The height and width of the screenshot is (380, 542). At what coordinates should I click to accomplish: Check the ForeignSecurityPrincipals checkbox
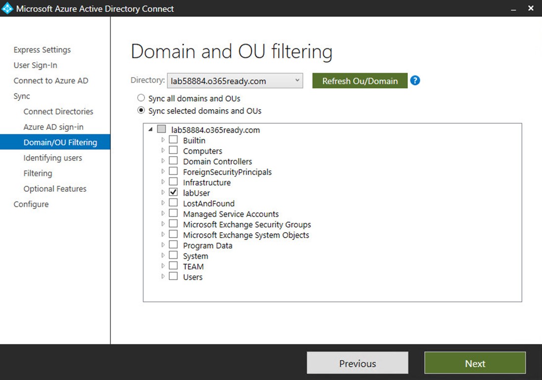pos(173,171)
